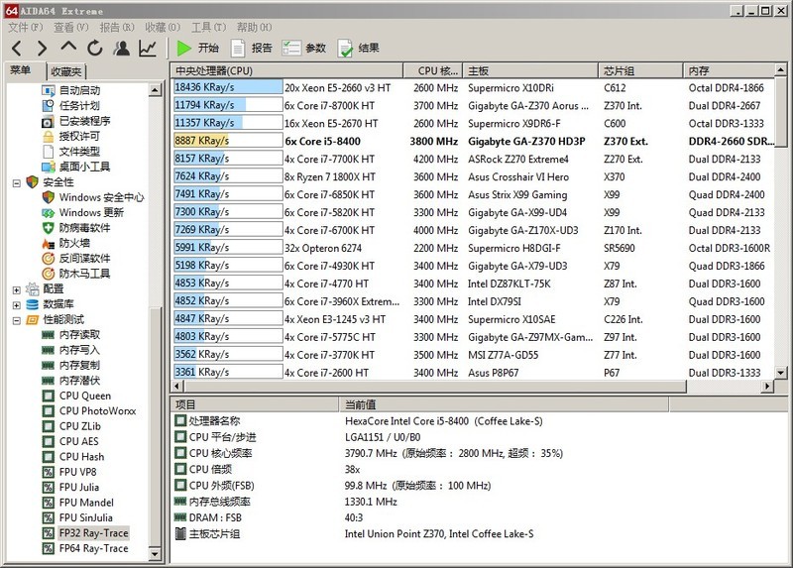This screenshot has height=568, width=793.
Task: Select FP64 Ray-Trace benchmark icon
Action: tap(48, 549)
